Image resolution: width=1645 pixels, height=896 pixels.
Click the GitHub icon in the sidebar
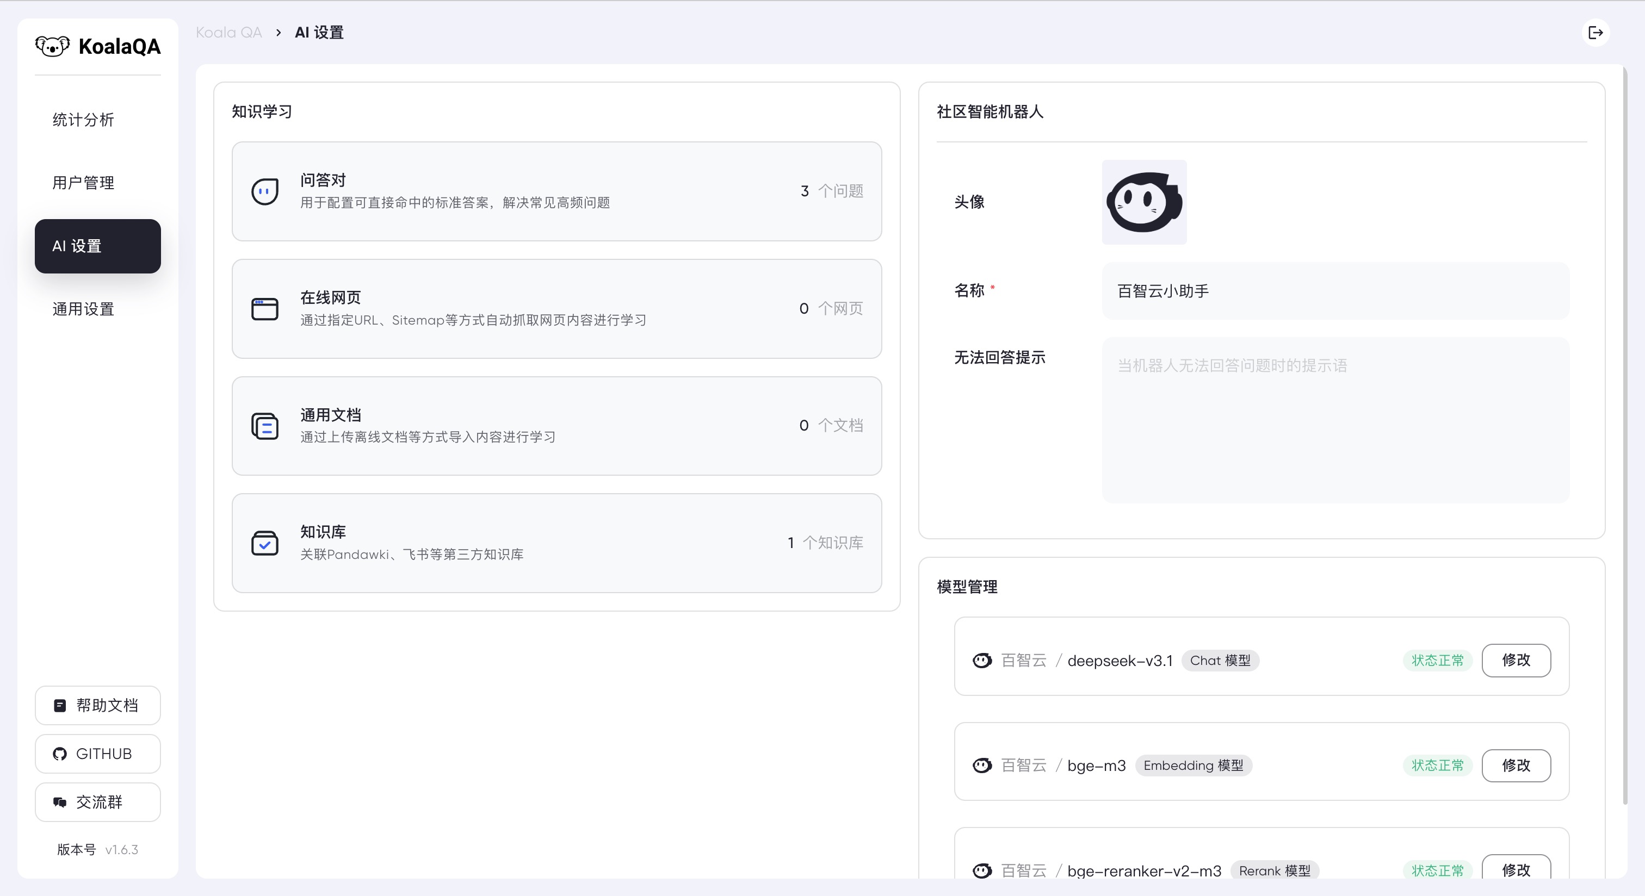tap(60, 754)
